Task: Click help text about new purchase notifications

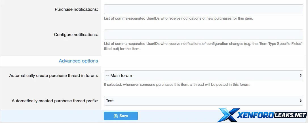Action: 178,18
